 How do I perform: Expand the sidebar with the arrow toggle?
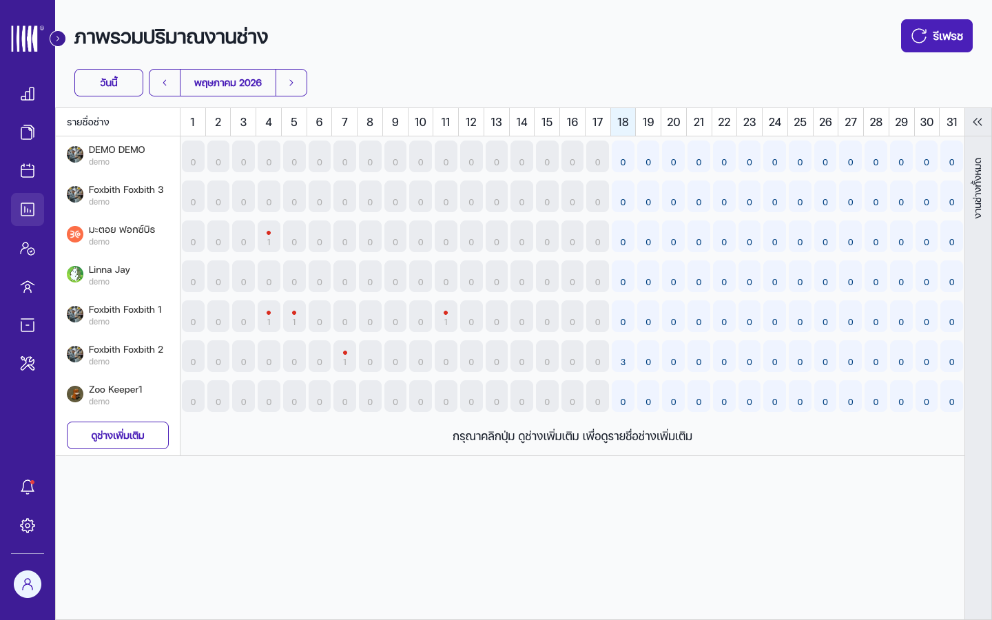click(58, 39)
